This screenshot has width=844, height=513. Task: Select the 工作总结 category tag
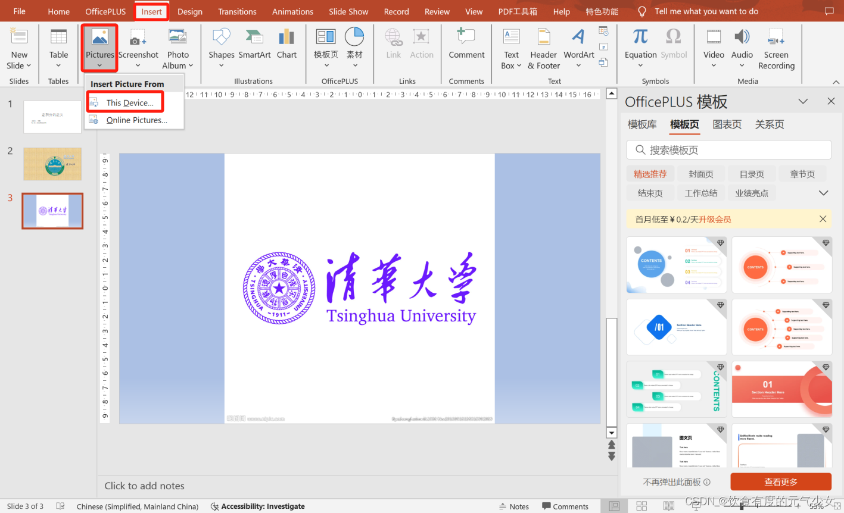coord(701,193)
